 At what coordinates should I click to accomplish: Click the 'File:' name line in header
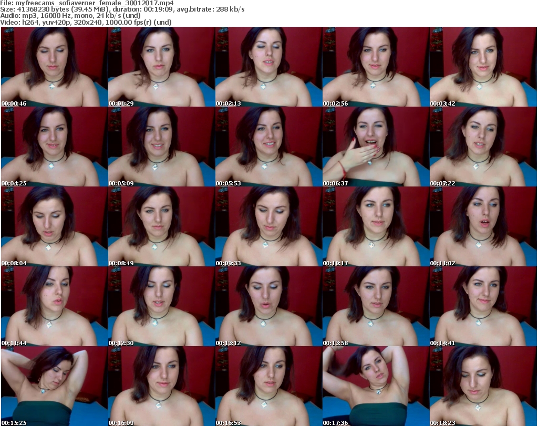coord(87,3)
